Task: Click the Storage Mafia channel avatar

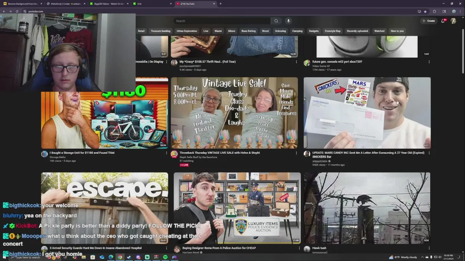Action: pos(44,154)
